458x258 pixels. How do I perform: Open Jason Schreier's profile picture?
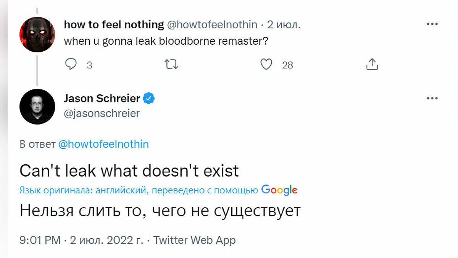[x=37, y=107]
